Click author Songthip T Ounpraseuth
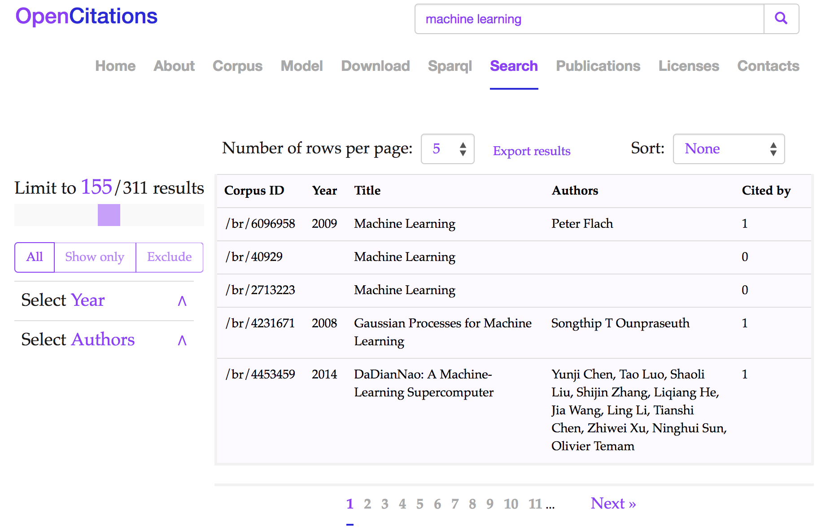The height and width of the screenshot is (531, 830). [x=620, y=323]
